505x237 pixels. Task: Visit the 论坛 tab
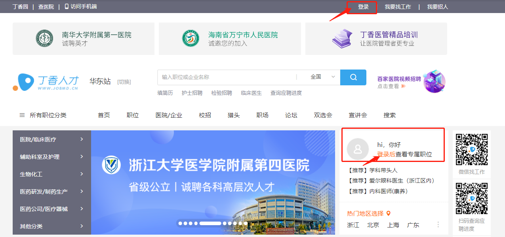click(291, 115)
